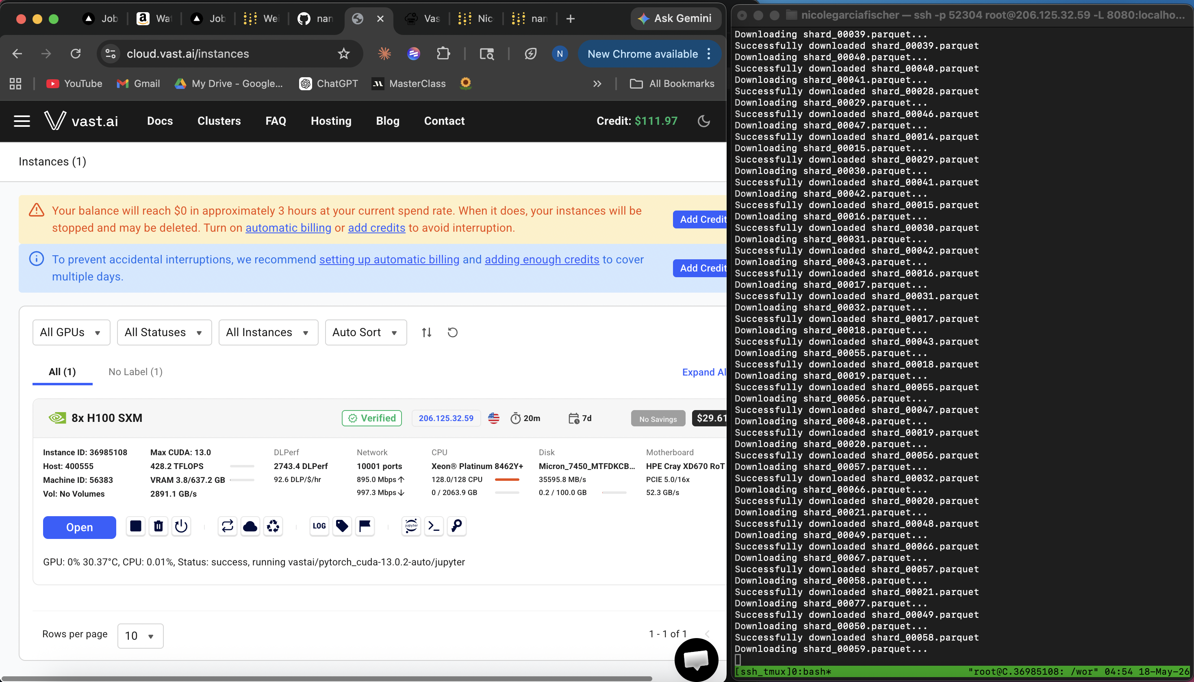Open the Chrome apps grid icon
The height and width of the screenshot is (682, 1194).
click(x=15, y=84)
